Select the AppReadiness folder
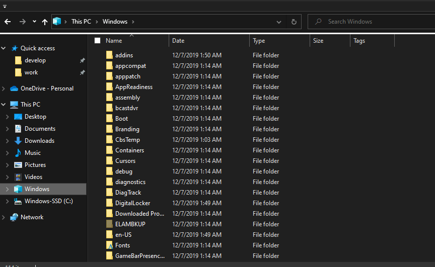The height and width of the screenshot is (267, 435). (x=134, y=87)
